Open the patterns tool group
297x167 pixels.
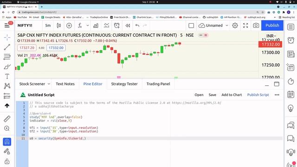pyautogui.click(x=7, y=86)
